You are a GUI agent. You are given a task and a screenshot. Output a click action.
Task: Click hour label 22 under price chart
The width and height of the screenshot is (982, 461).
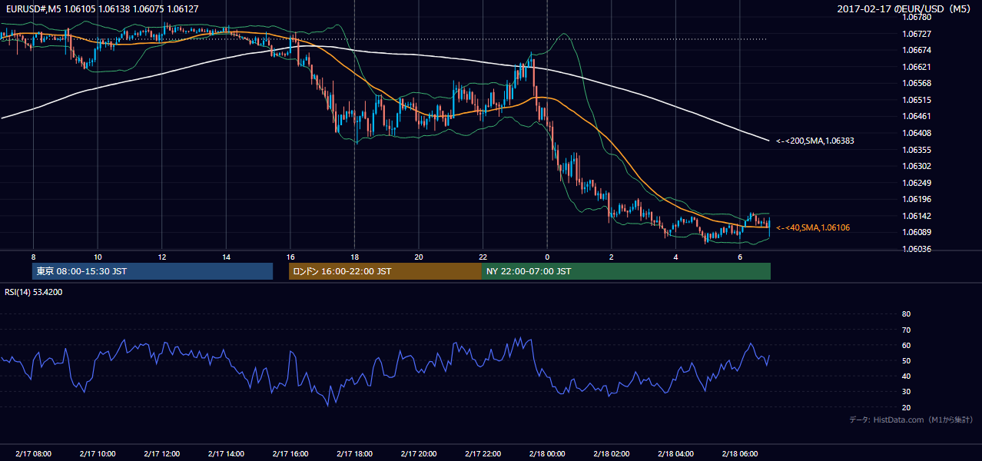click(x=483, y=257)
